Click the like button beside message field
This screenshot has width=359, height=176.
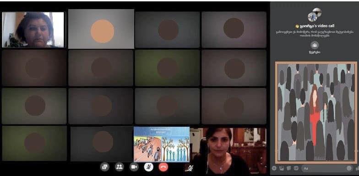[357, 168]
